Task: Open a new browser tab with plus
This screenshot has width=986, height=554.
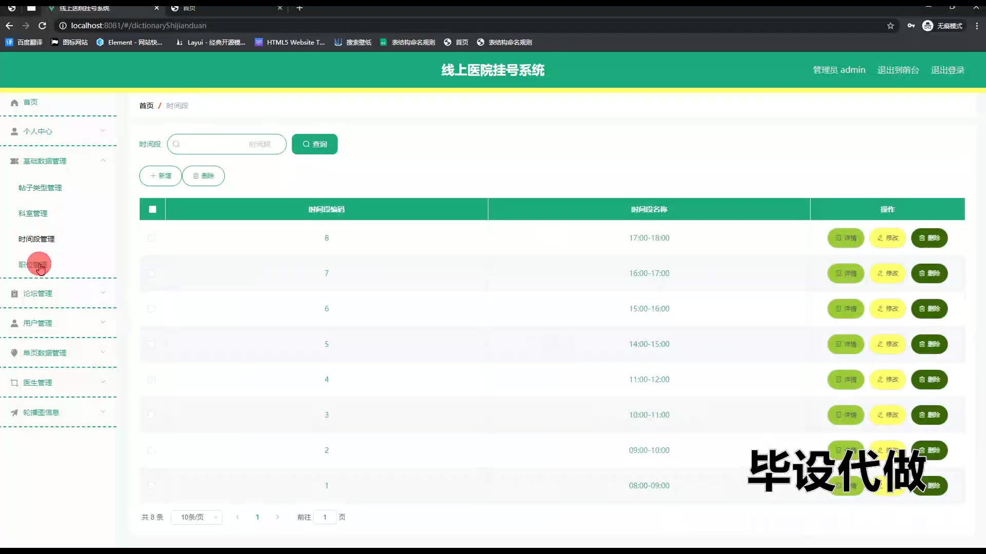Action: [x=300, y=8]
